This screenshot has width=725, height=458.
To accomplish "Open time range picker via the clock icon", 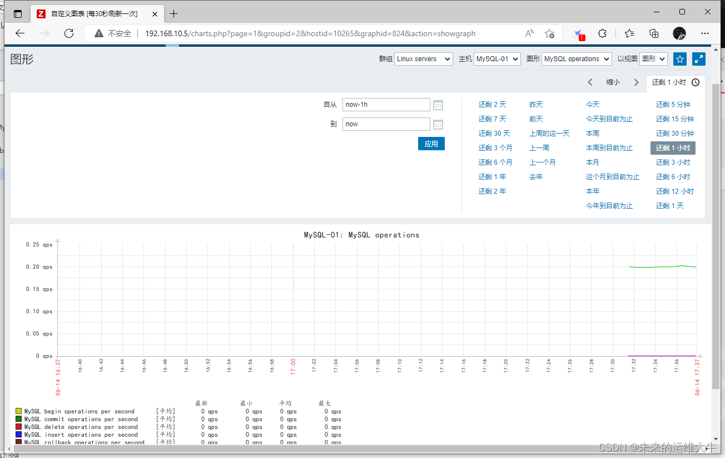I will point(695,82).
